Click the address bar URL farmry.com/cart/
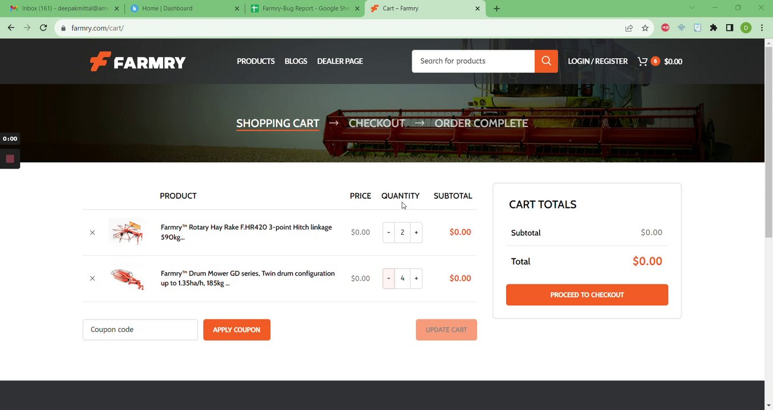Screen dimensions: 773x410 click(98, 28)
